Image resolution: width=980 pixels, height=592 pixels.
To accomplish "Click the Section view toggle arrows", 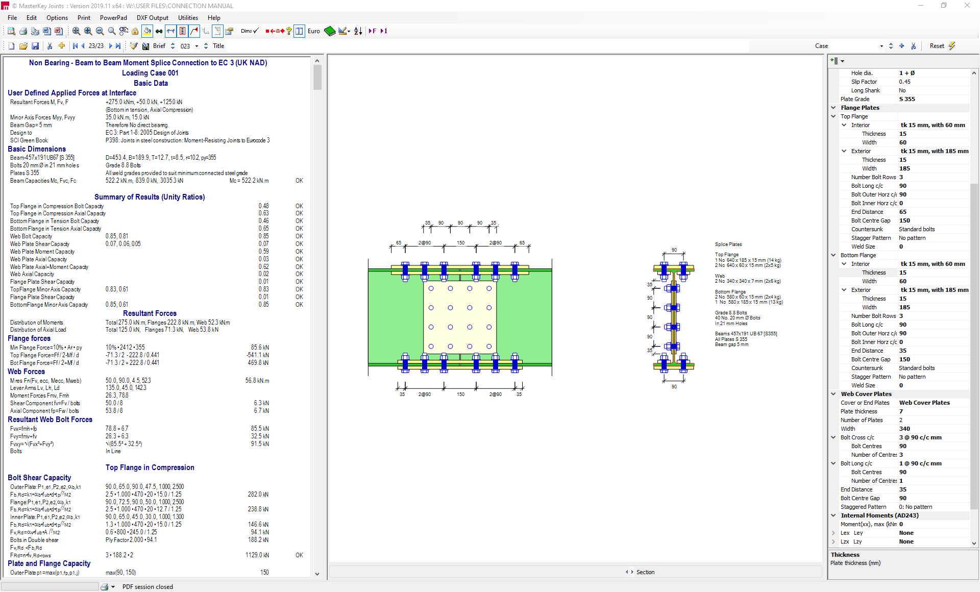I will pyautogui.click(x=629, y=572).
